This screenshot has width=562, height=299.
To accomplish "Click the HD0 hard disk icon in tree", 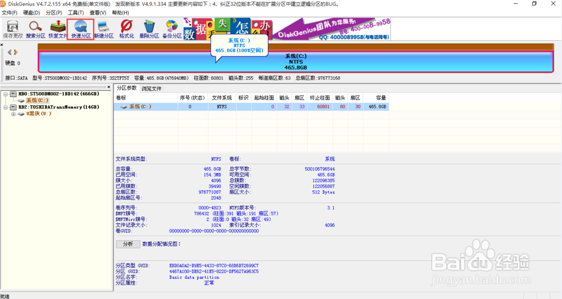I will coord(13,94).
